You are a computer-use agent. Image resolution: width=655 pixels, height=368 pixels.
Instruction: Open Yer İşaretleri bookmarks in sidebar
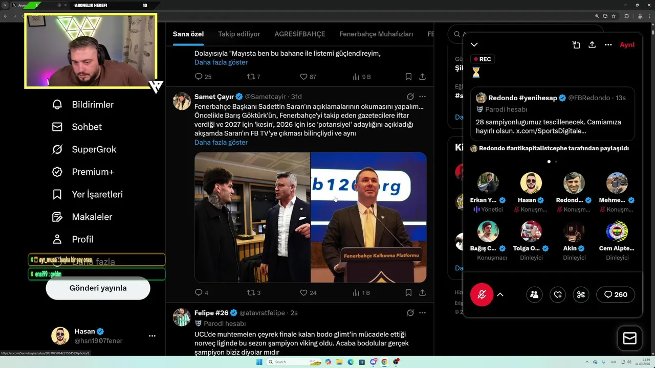pyautogui.click(x=88, y=194)
